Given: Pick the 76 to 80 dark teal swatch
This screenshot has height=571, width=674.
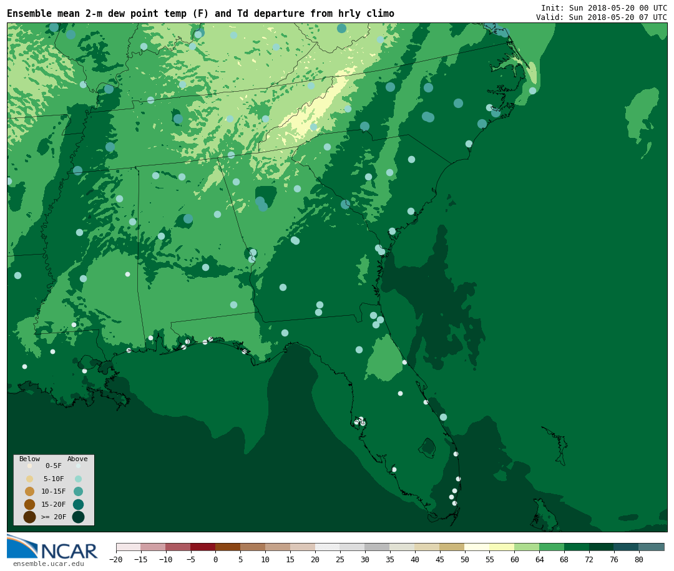Looking at the screenshot, I should (627, 547).
